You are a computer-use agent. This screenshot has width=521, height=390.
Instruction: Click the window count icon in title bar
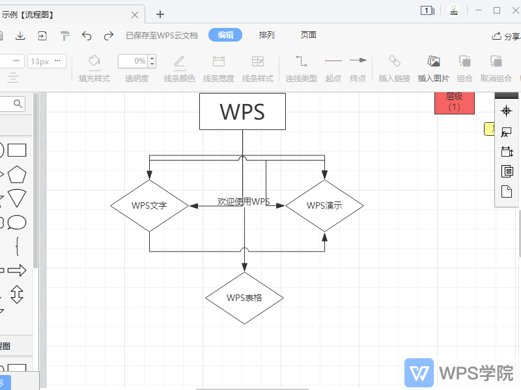(x=428, y=10)
